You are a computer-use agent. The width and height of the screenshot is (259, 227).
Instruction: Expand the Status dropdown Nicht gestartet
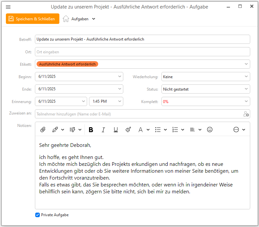206,89
